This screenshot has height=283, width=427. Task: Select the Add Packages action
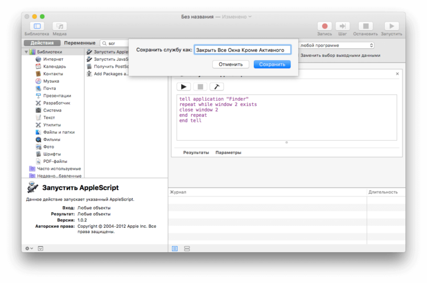point(108,74)
